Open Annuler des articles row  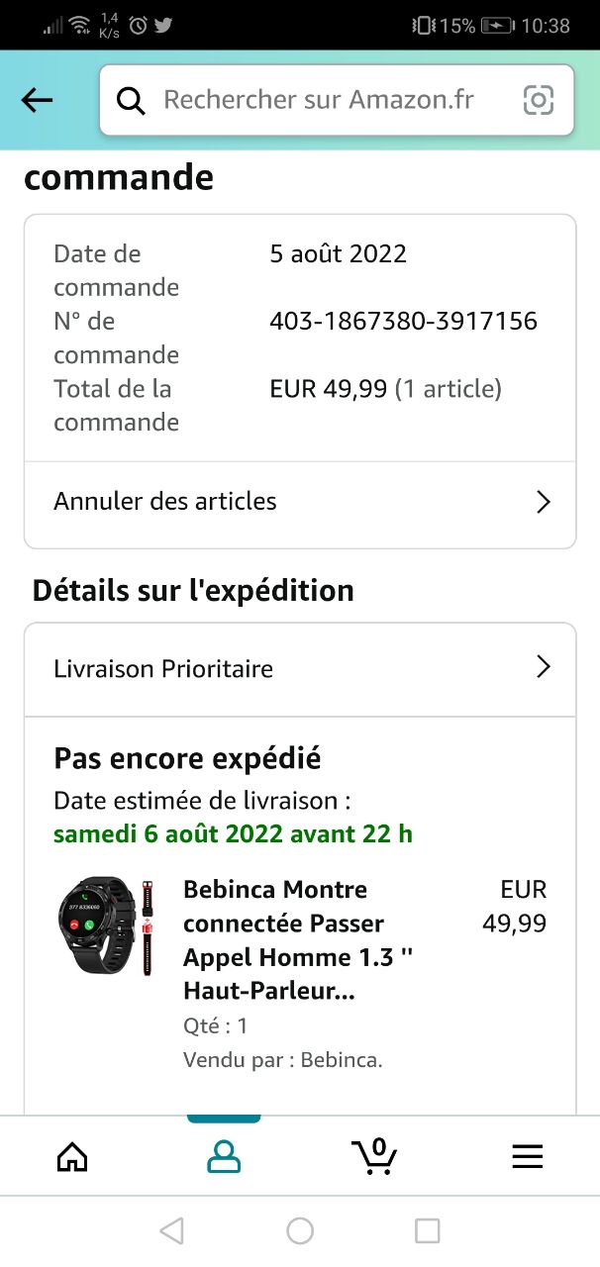tap(165, 502)
